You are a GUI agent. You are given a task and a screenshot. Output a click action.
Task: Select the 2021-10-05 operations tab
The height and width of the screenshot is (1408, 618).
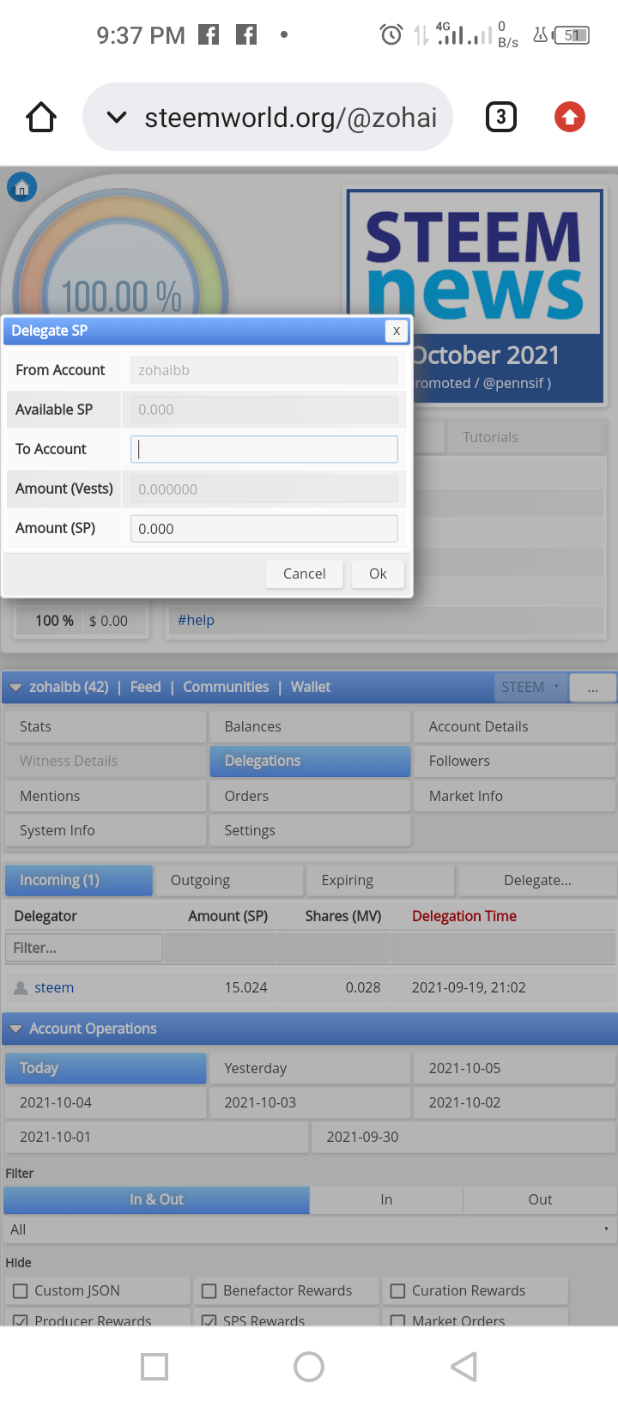point(515,1069)
